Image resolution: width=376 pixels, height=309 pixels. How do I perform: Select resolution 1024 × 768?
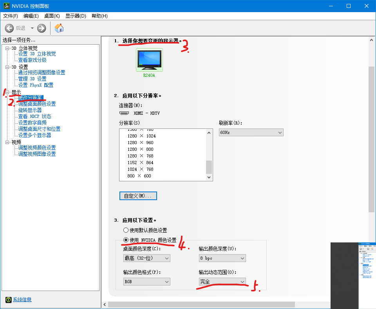click(140, 169)
